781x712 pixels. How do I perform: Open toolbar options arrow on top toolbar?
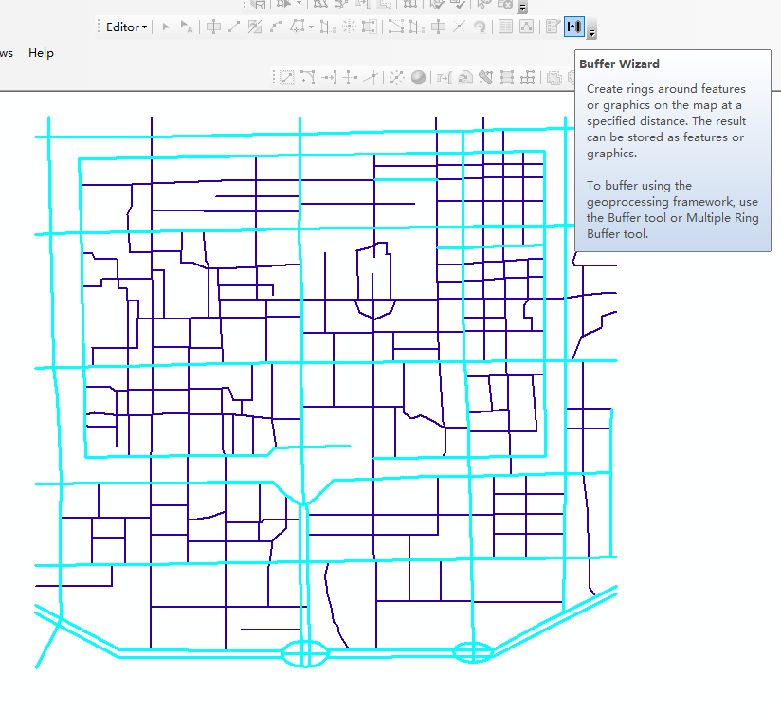[522, 8]
